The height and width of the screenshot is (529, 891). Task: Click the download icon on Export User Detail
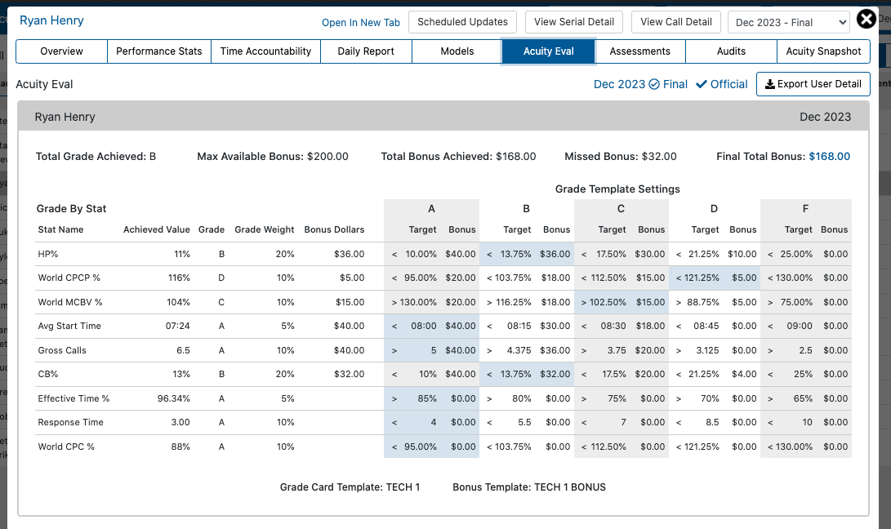pos(770,84)
